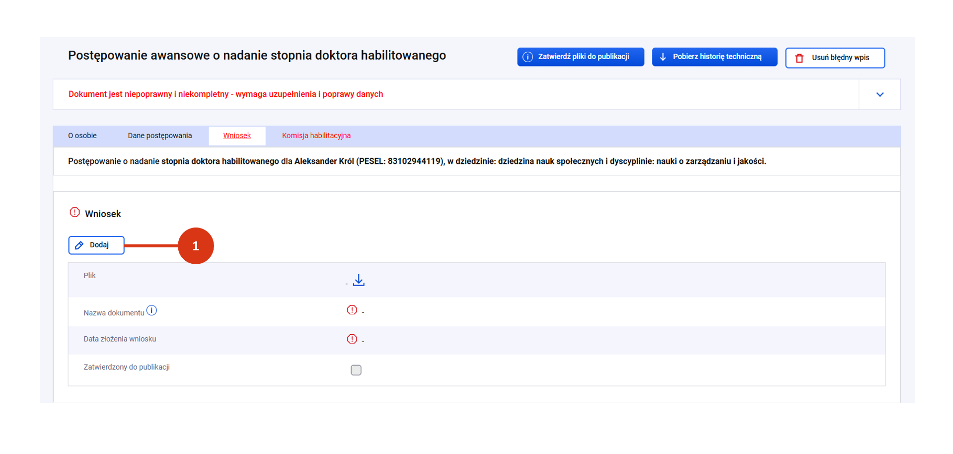Click info icon next to Nazwa dokumentu
The height and width of the screenshot is (454, 953).
pyautogui.click(x=152, y=311)
